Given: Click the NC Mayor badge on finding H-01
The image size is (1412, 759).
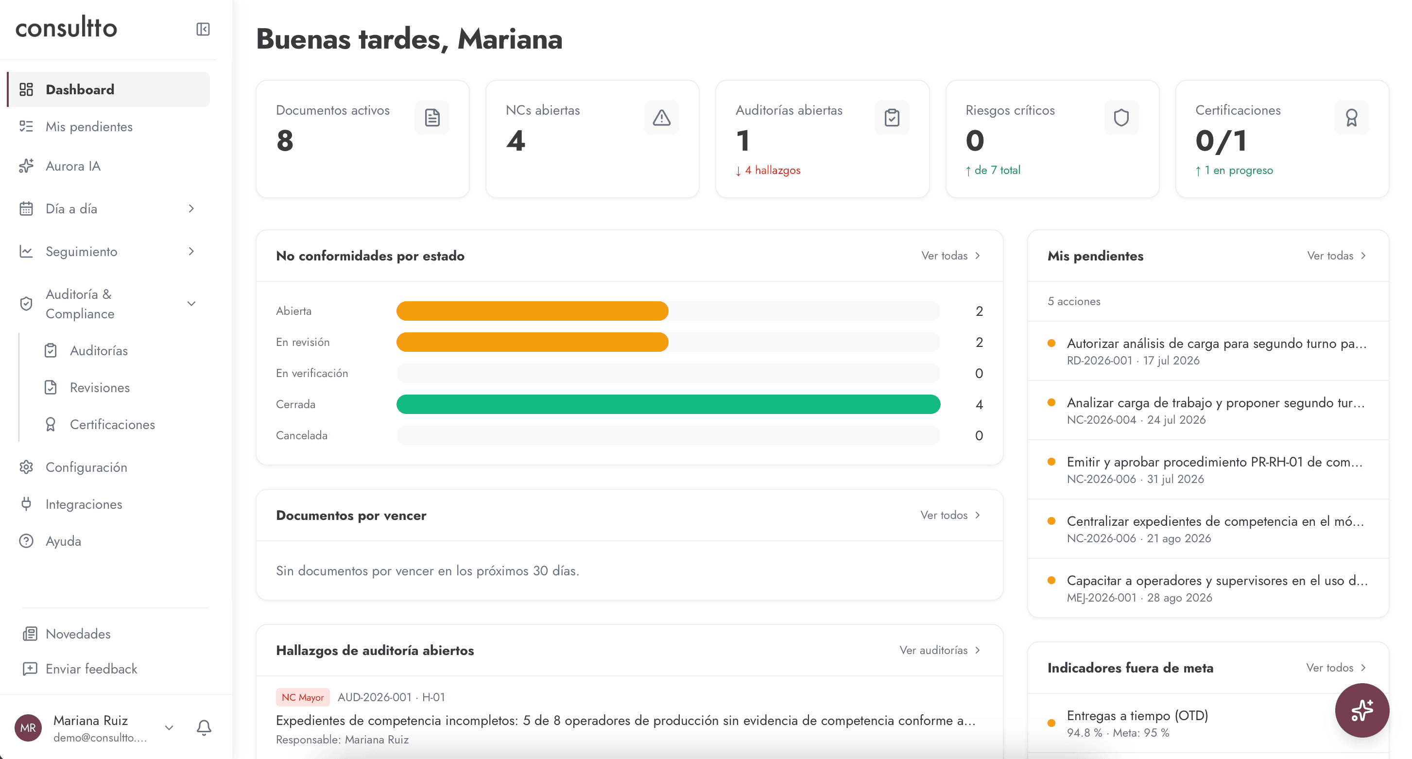Looking at the screenshot, I should point(303,697).
